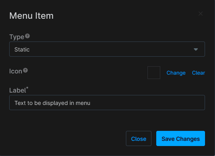Click the help icon next to Type

coord(28,36)
